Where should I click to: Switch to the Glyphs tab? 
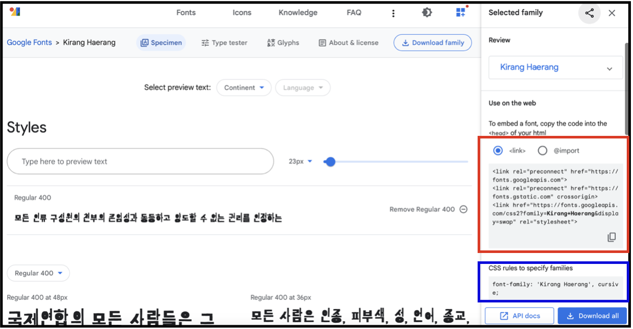283,43
